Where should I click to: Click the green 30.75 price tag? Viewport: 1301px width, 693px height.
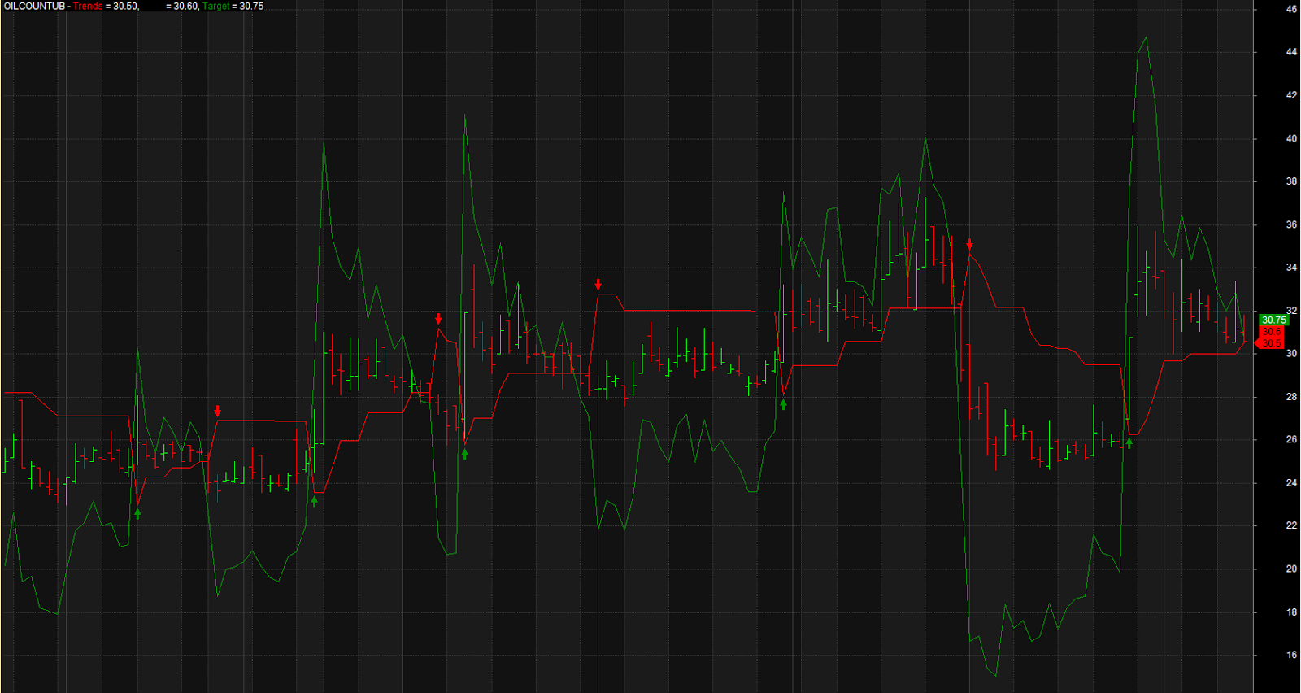tap(1273, 320)
